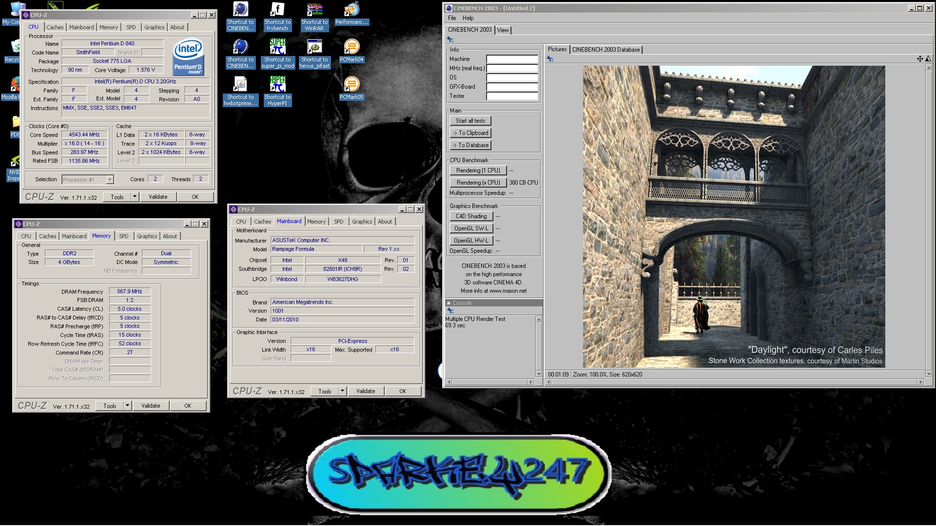Click the C4D Shading button
Image resolution: width=936 pixels, height=526 pixels.
[x=471, y=216]
